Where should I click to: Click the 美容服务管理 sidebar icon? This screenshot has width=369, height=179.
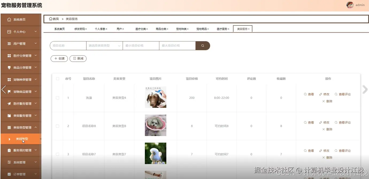click(9, 116)
